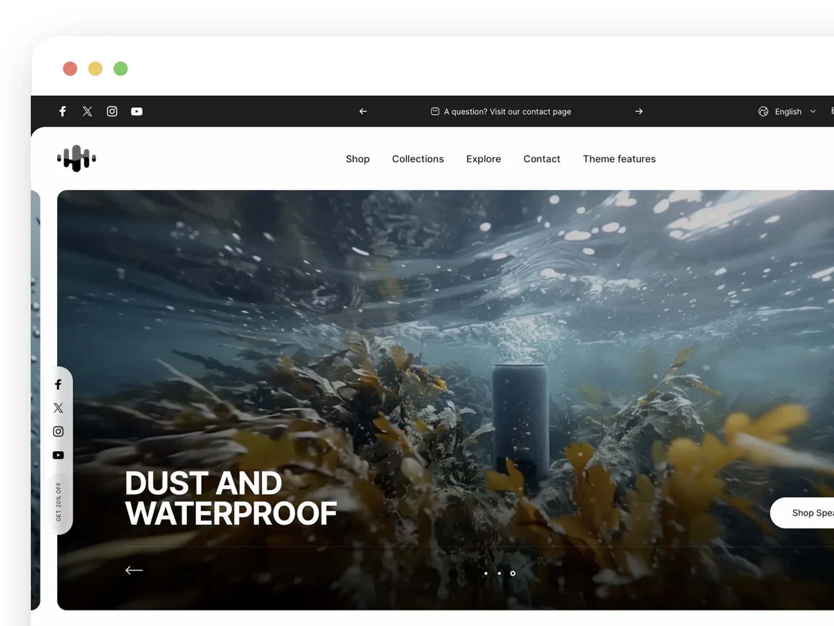
Task: Open YouTube in floating side social bar
Action: point(58,455)
